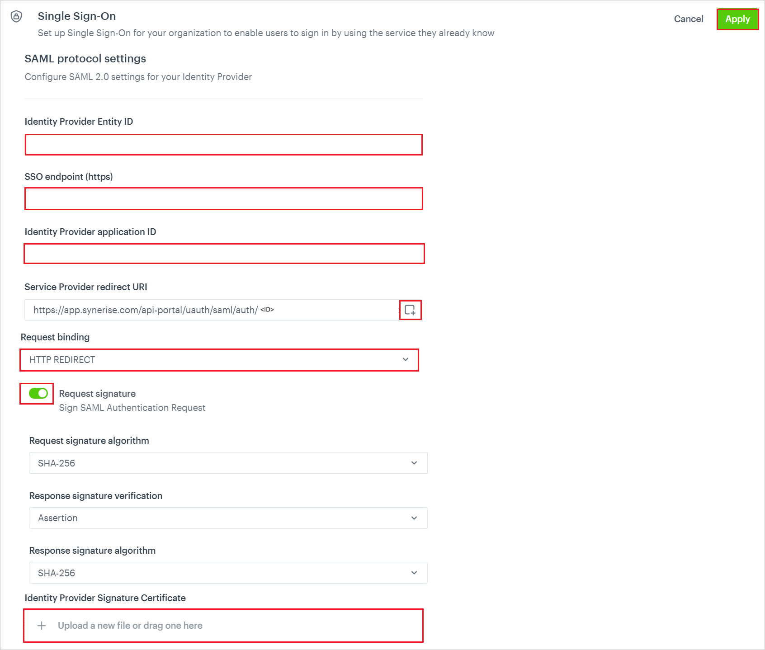
Task: Click the plus icon to upload certificate
Action: point(41,626)
